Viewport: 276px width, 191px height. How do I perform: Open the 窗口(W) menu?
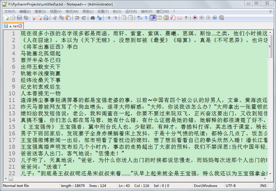(162, 12)
